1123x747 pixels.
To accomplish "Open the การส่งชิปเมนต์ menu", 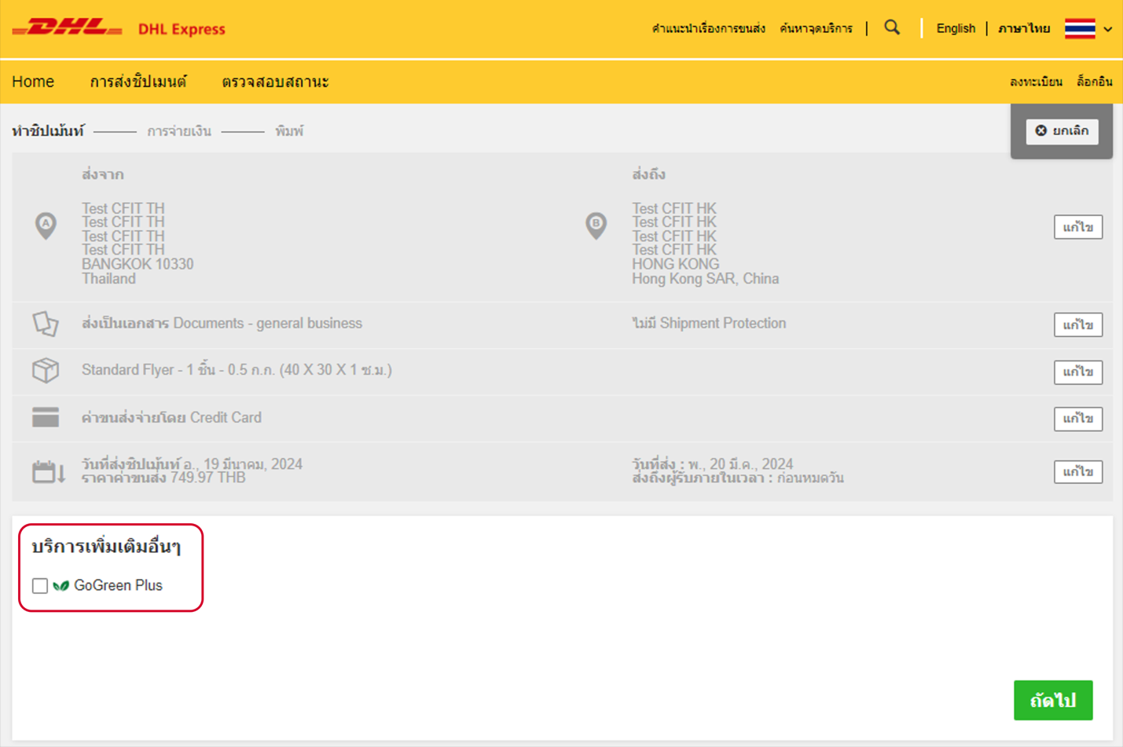I will tap(138, 82).
